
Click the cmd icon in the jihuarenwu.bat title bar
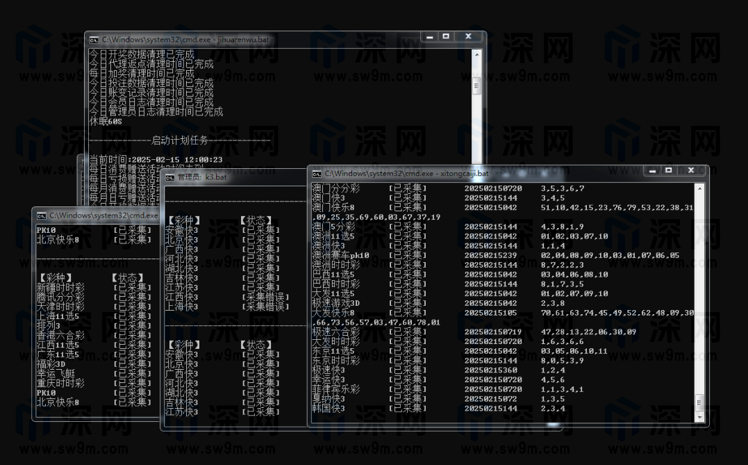pos(94,40)
